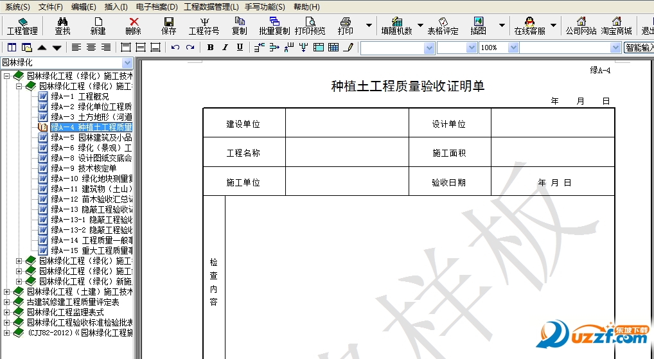Toggle bold formatting
This screenshot has height=359, width=654.
[211, 48]
